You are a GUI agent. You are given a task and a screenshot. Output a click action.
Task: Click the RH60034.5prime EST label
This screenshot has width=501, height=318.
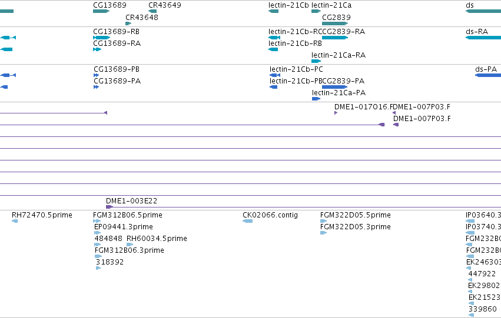coord(157,238)
